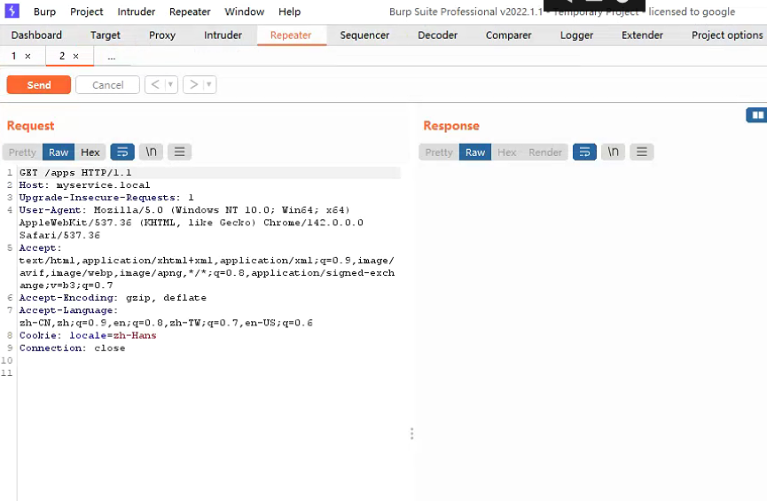This screenshot has height=501, width=767.
Task: Switch Request view to Pretty
Action: [22, 153]
